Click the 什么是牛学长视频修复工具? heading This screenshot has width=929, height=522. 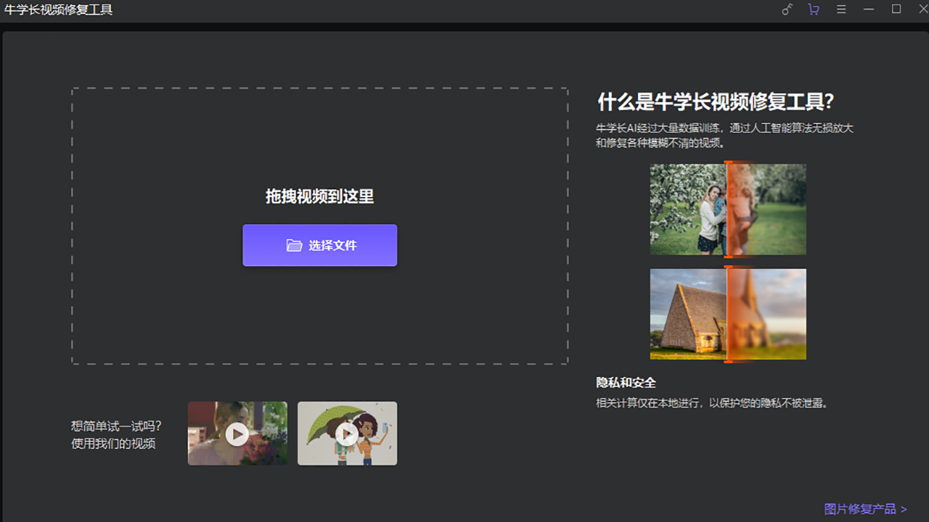click(x=716, y=101)
